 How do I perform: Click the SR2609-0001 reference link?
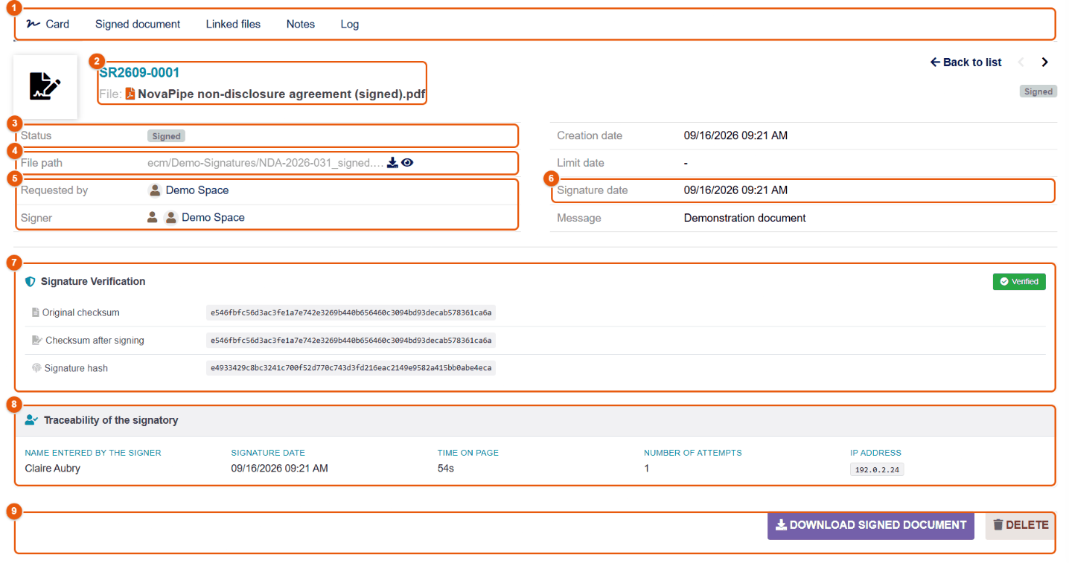pyautogui.click(x=139, y=73)
